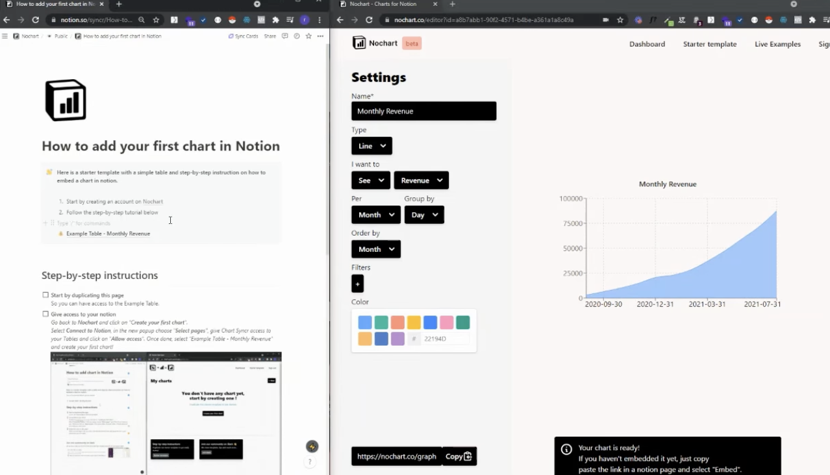
Task: Open Starter template in Nochart nav
Action: 710,44
